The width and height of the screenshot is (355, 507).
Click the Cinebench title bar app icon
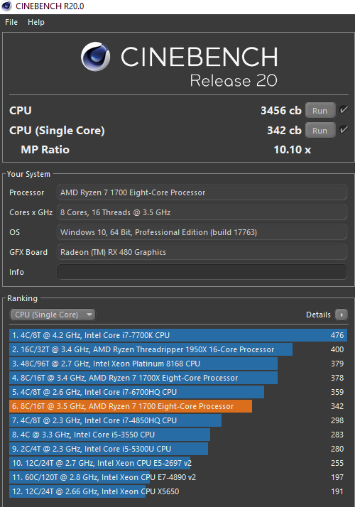(6, 6)
